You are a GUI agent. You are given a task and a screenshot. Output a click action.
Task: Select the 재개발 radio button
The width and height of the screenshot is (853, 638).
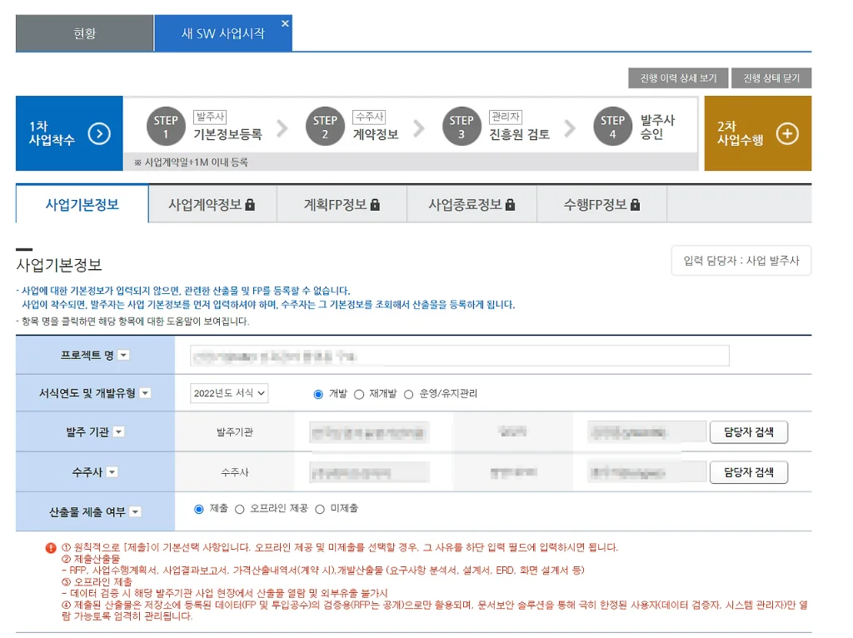click(x=359, y=394)
